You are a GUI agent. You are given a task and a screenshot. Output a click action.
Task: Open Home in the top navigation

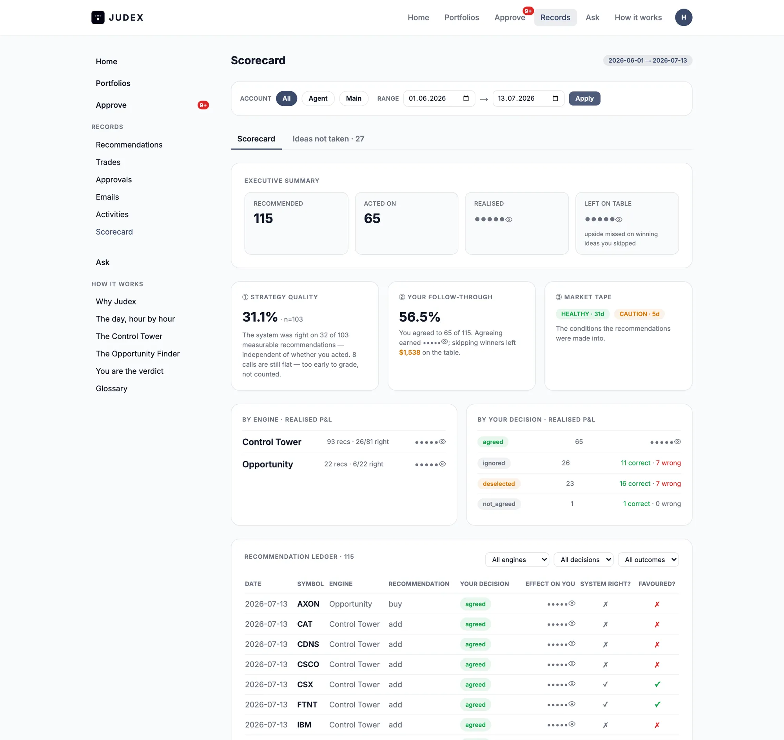coord(418,17)
